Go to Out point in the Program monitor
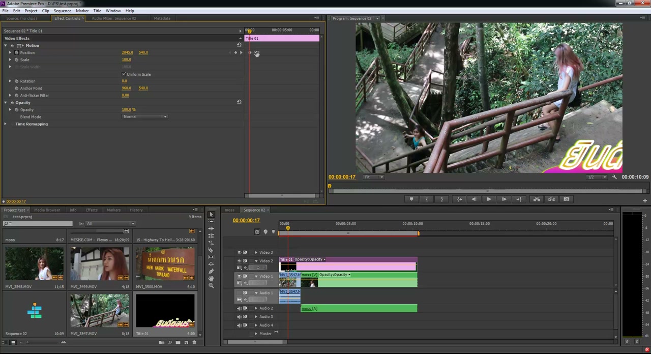The image size is (651, 354). 519,199
